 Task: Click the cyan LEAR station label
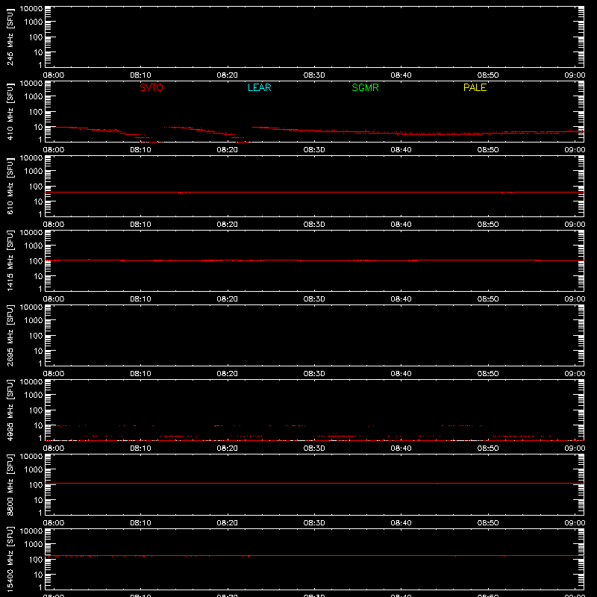(x=259, y=87)
